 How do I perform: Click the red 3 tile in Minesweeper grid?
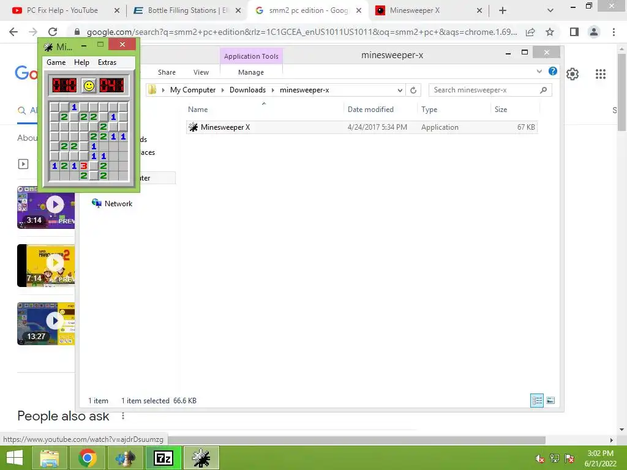click(x=83, y=165)
